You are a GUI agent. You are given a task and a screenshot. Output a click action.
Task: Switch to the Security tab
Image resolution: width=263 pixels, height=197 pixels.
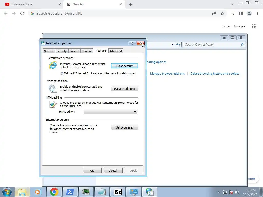pyautogui.click(x=62, y=51)
